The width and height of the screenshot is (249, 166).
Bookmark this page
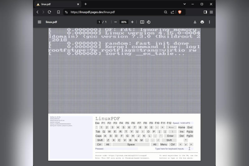click(x=58, y=12)
